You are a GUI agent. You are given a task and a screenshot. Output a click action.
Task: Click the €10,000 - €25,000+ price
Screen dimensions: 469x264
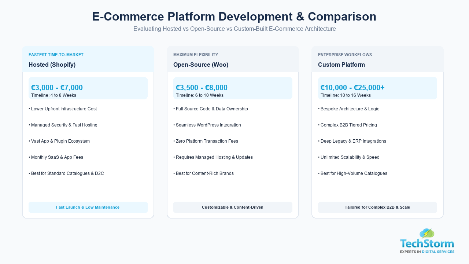point(352,88)
